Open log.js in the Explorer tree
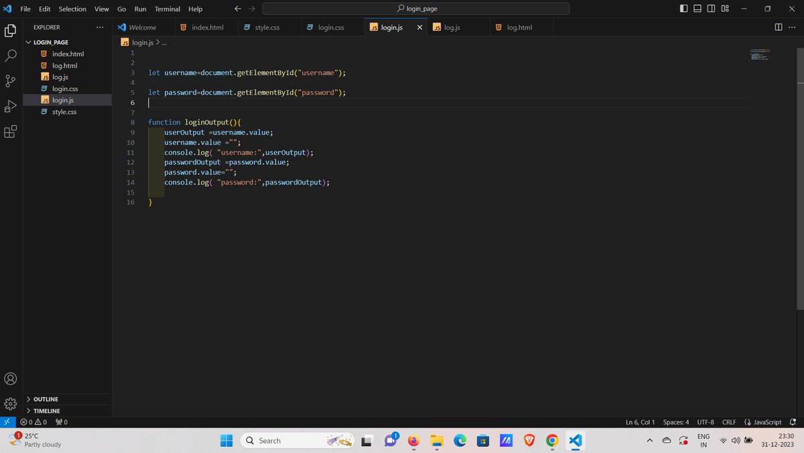This screenshot has height=453, width=804. coord(67,77)
